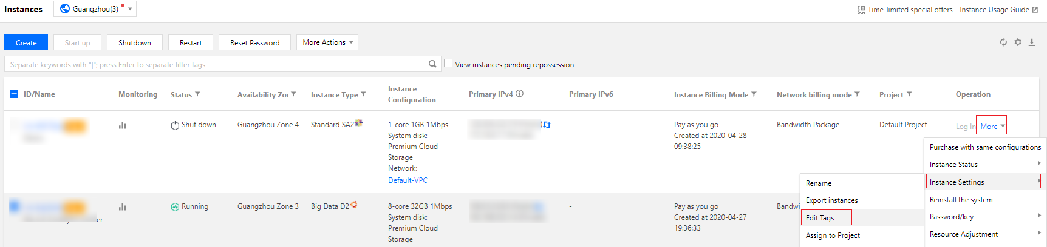Open the column settings gear icon

pyautogui.click(x=1018, y=42)
